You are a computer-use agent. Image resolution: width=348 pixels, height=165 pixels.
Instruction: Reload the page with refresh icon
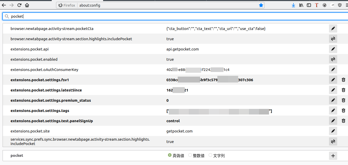(x=19, y=5)
